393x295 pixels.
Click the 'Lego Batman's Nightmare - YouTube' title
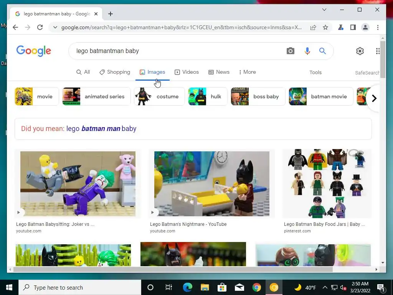pyautogui.click(x=188, y=224)
